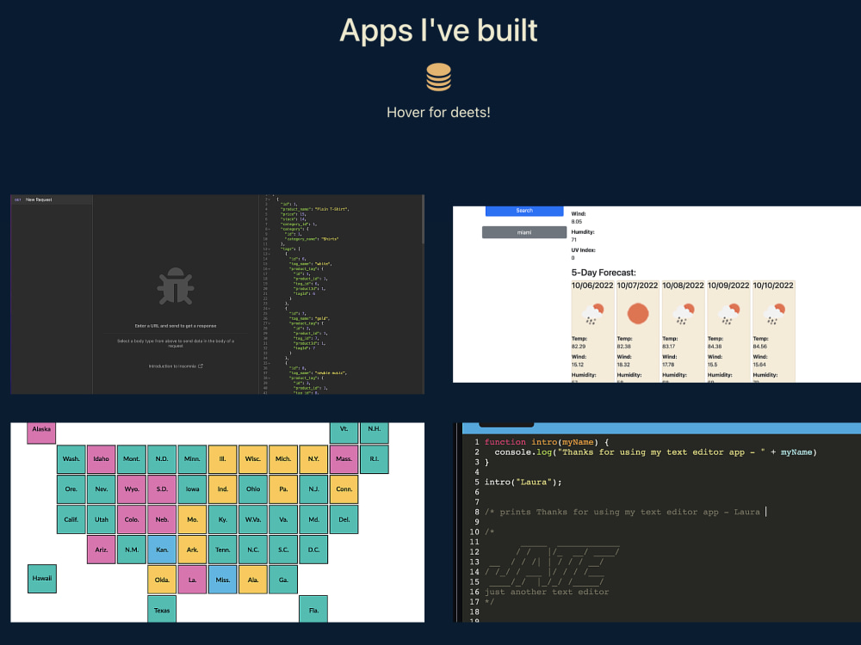Click the "Hover for deets!" text
The image size is (861, 645).
438,113
